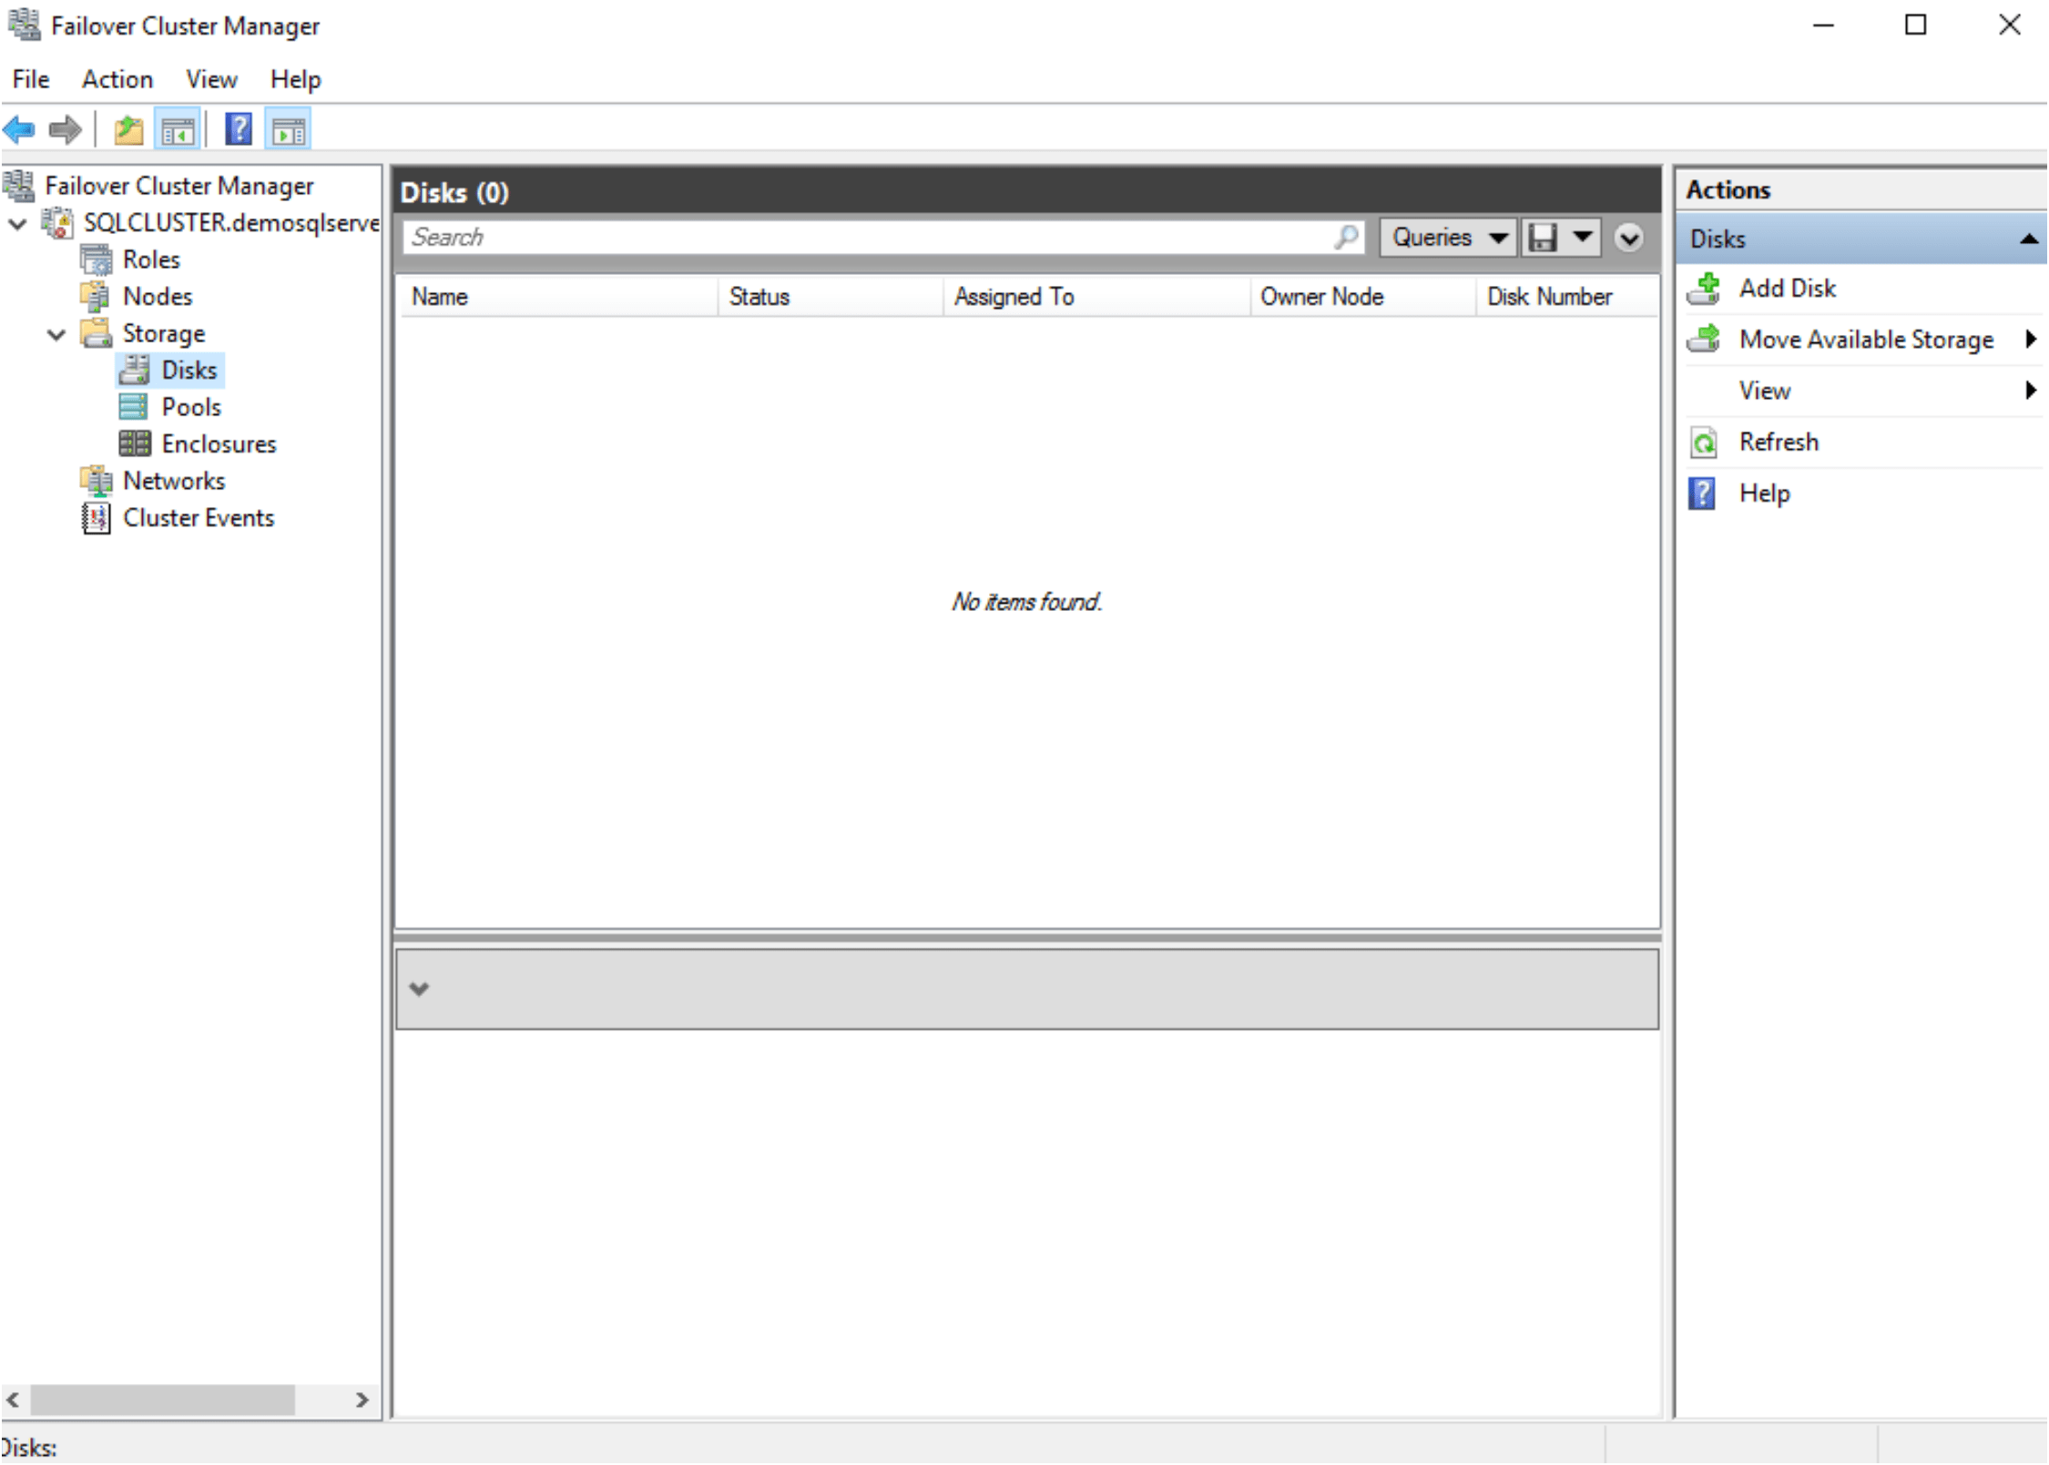Viewport: 2049px width, 1465px height.
Task: Click the Export List folder icon
Action: coord(127,128)
